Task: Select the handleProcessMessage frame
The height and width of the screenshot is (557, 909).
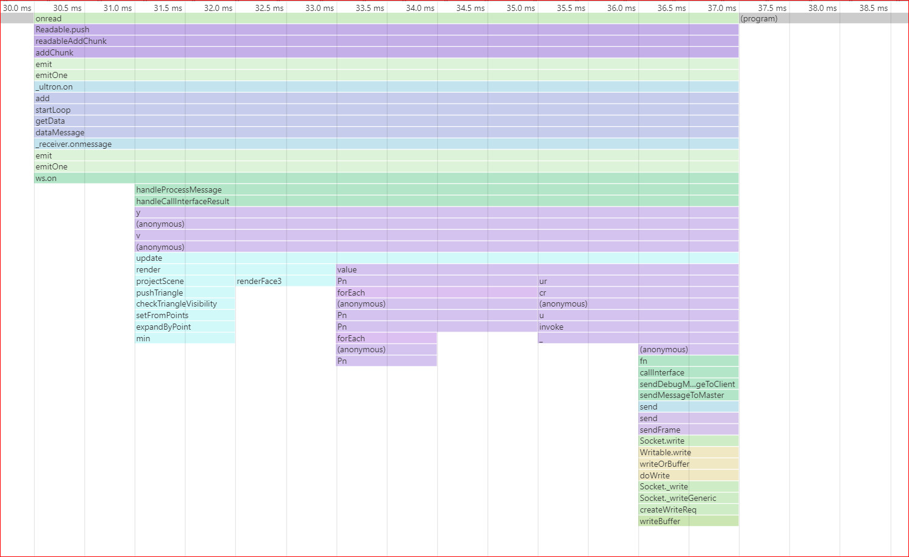Action: click(437, 190)
